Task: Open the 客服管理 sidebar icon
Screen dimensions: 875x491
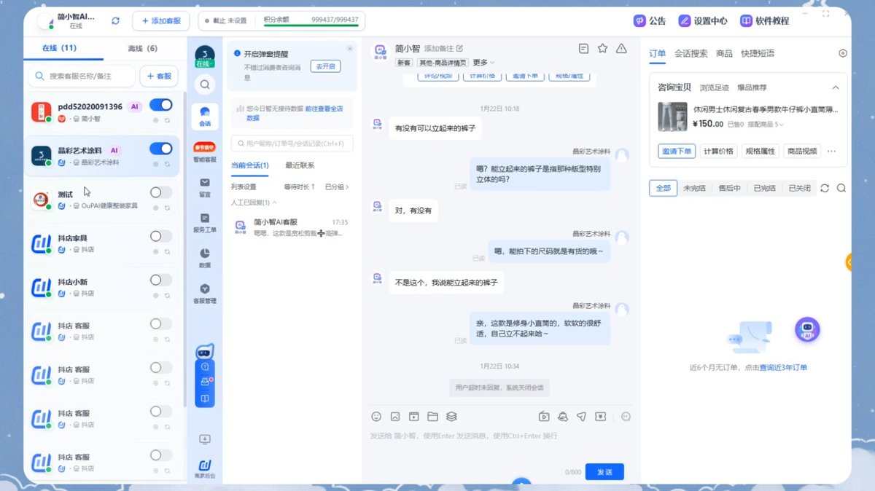Action: [205, 293]
